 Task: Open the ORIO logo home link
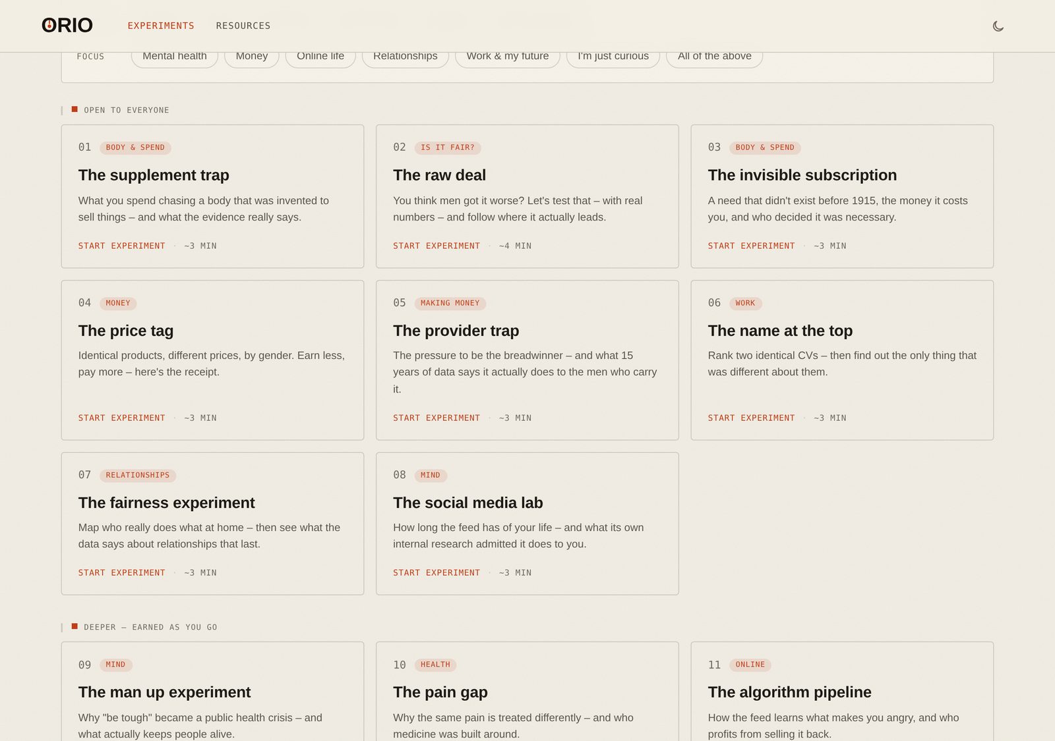click(x=67, y=26)
